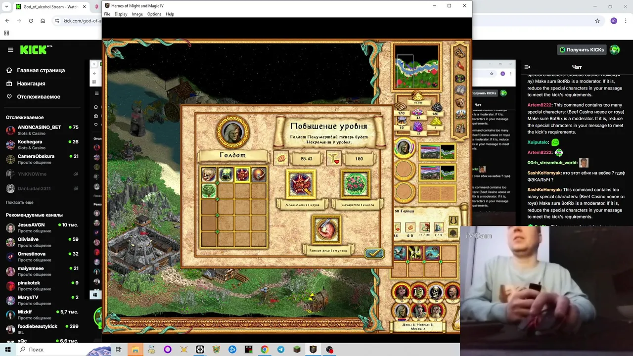Viewport: 633px width, 356px height.
Task: Open the Display menu
Action: (x=121, y=14)
